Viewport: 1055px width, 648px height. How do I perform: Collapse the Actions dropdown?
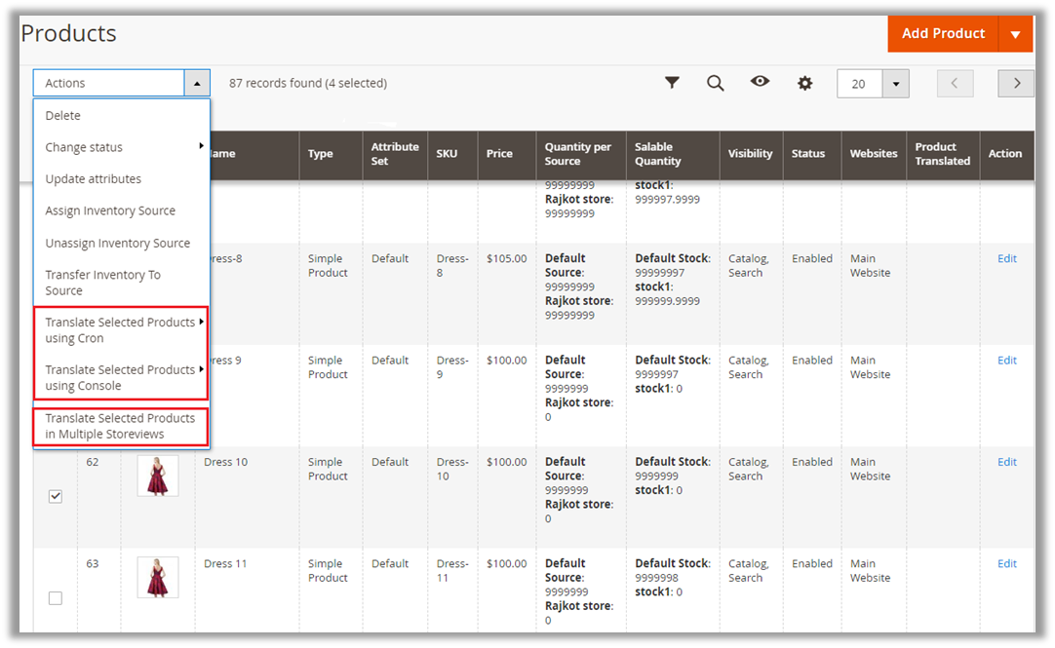[x=197, y=84]
